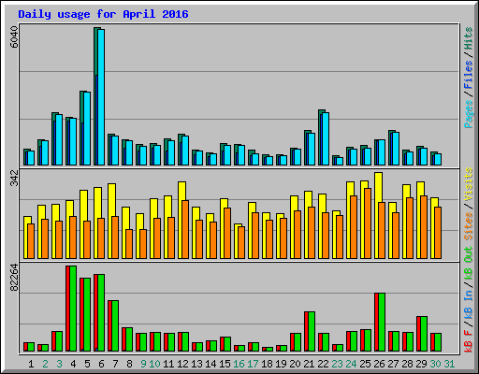This screenshot has width=479, height=374.
Task: Click the 6040 axis value label
Action: pyautogui.click(x=14, y=37)
